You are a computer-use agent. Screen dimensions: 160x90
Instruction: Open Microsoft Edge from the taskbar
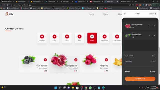coord(103,88)
